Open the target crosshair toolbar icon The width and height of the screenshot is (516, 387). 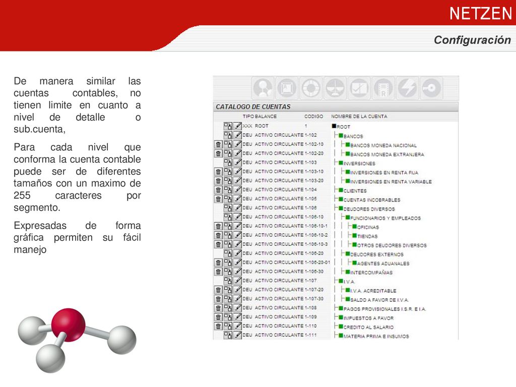[310, 88]
